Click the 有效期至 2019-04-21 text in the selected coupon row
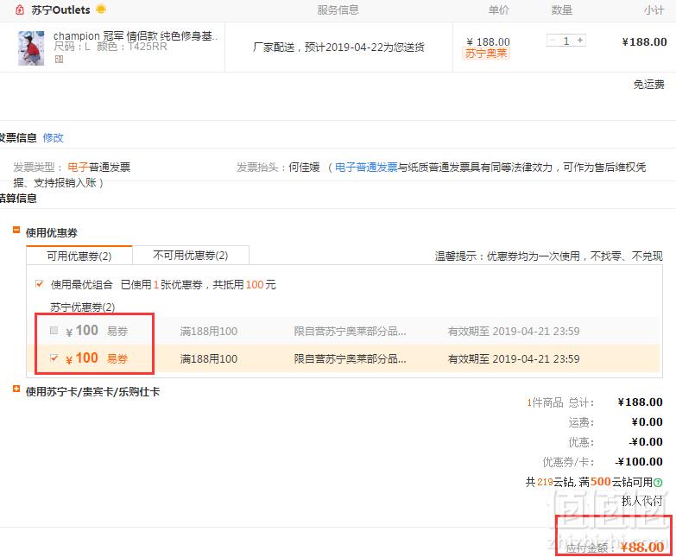The image size is (676, 557). coord(514,358)
